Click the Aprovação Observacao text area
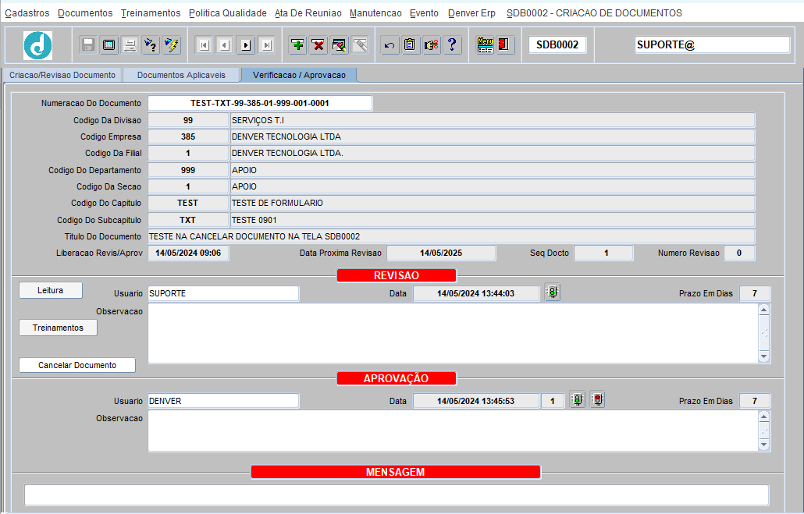 [453, 431]
